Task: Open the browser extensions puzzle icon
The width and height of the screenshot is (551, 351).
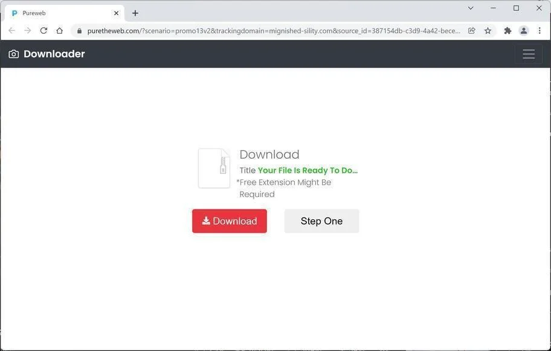Action: (x=507, y=31)
